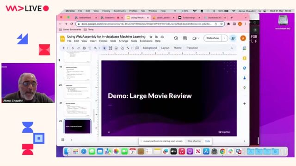This screenshot has height=166, width=296.
Task: Open Macintosh HD desktop icon
Action: pyautogui.click(x=283, y=23)
